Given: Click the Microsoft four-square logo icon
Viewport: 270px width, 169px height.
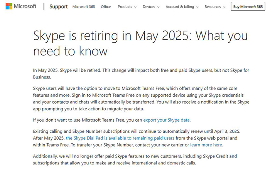Looking at the screenshot, I should point(9,6).
